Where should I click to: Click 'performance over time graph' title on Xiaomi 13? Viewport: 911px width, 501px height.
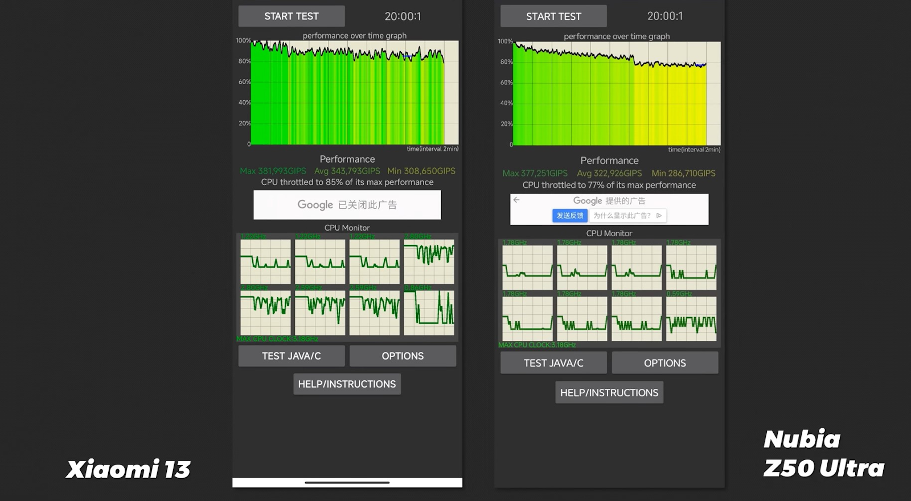point(355,35)
